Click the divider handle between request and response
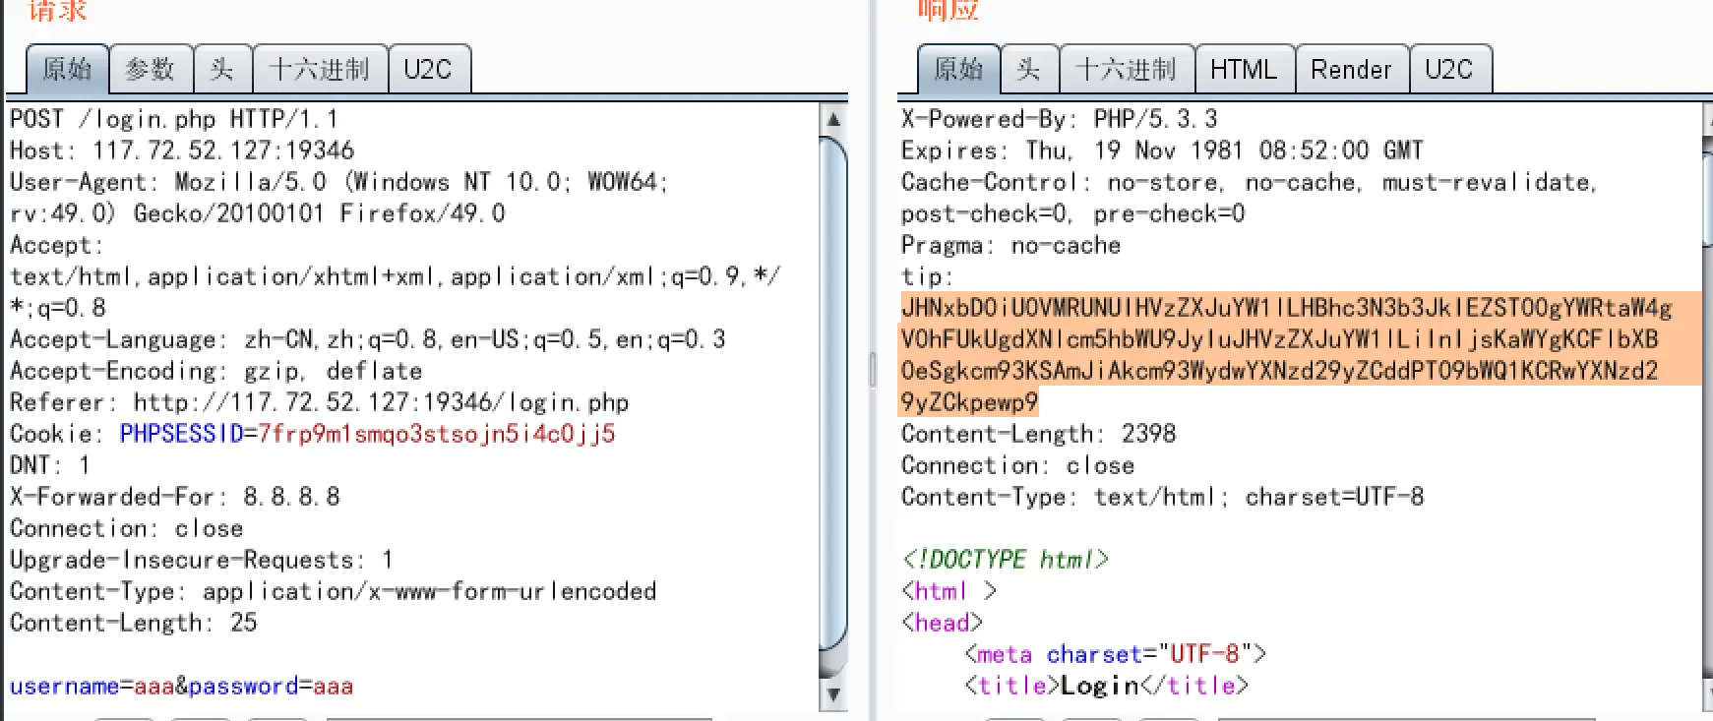 pyautogui.click(x=872, y=370)
